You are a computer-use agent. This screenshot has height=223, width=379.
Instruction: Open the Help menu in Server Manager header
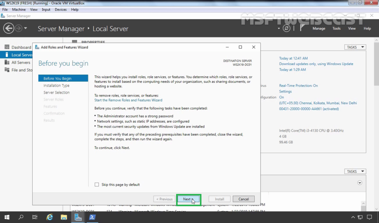tap(367, 28)
